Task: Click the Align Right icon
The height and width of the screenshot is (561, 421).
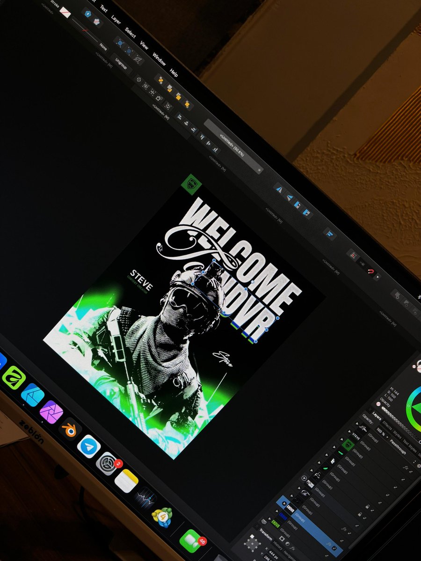Action: 194,130
